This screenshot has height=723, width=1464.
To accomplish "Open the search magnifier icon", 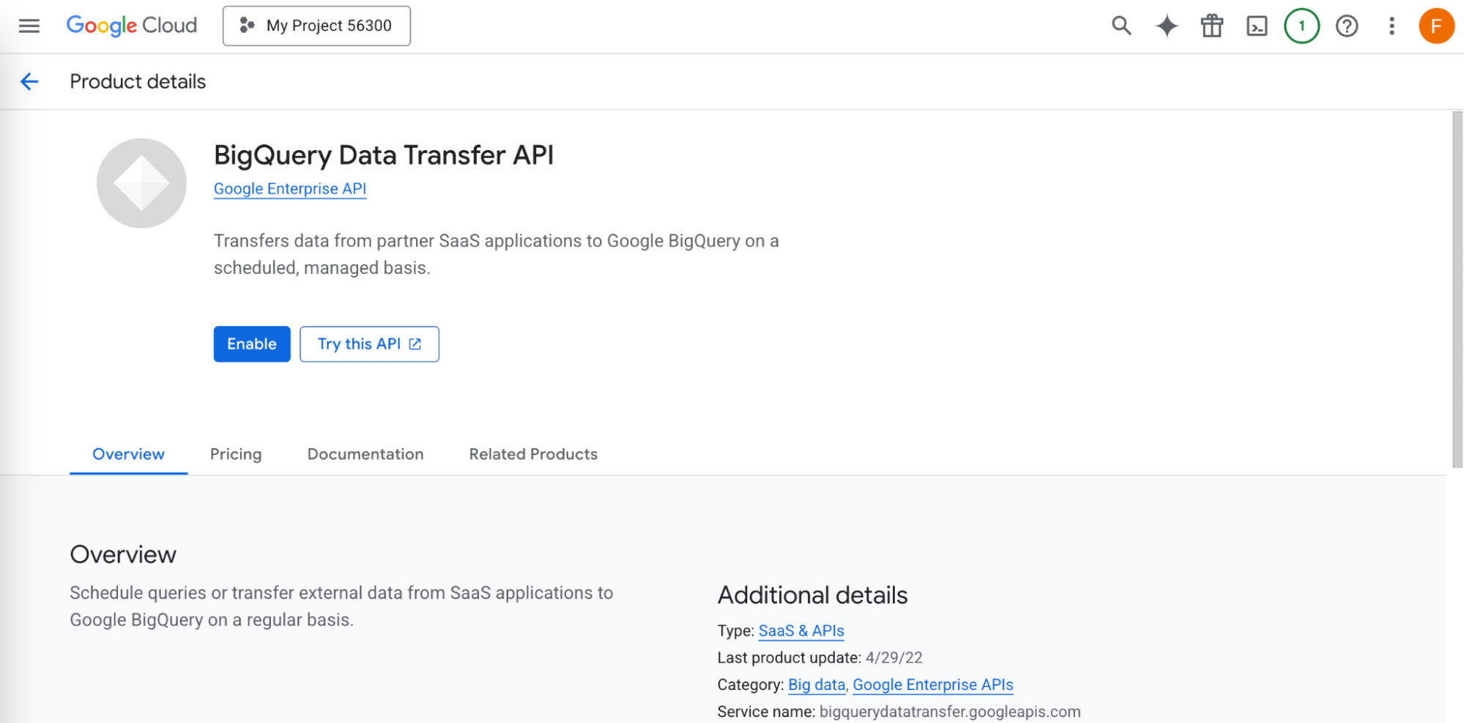I will point(1121,26).
